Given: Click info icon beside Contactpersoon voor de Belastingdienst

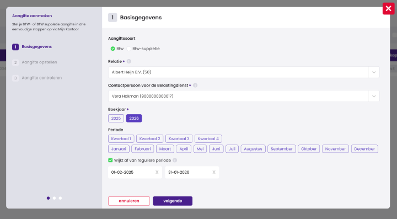Looking at the screenshot, I should pos(195,86).
